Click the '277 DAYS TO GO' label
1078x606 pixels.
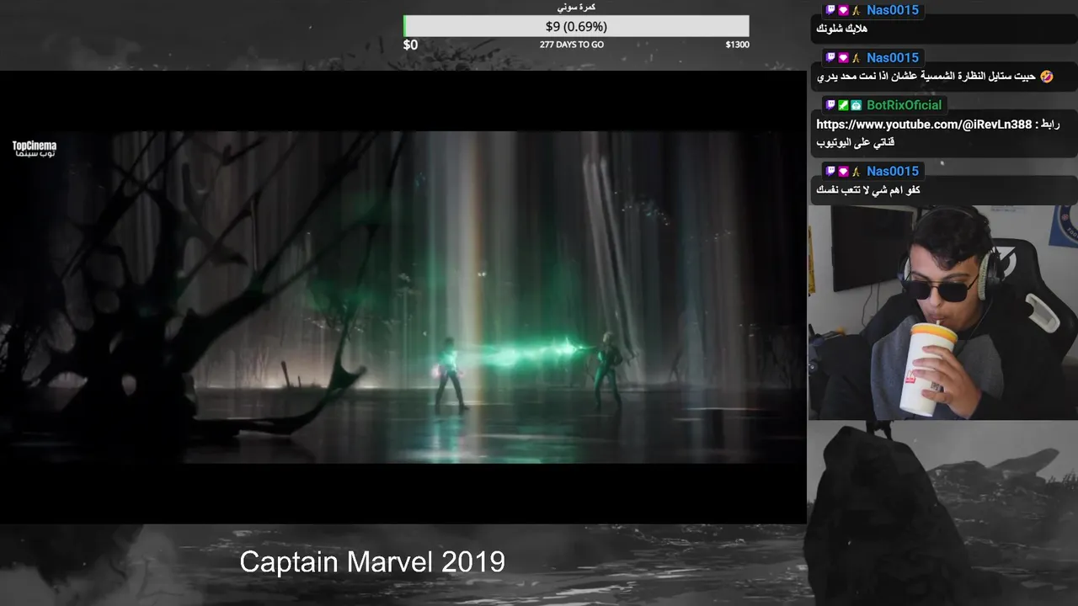tap(572, 45)
